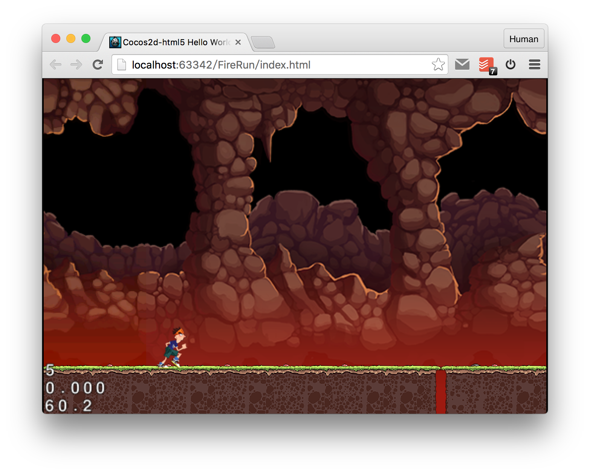Open a new tab with blank tab button
590x474 pixels.
(x=263, y=43)
